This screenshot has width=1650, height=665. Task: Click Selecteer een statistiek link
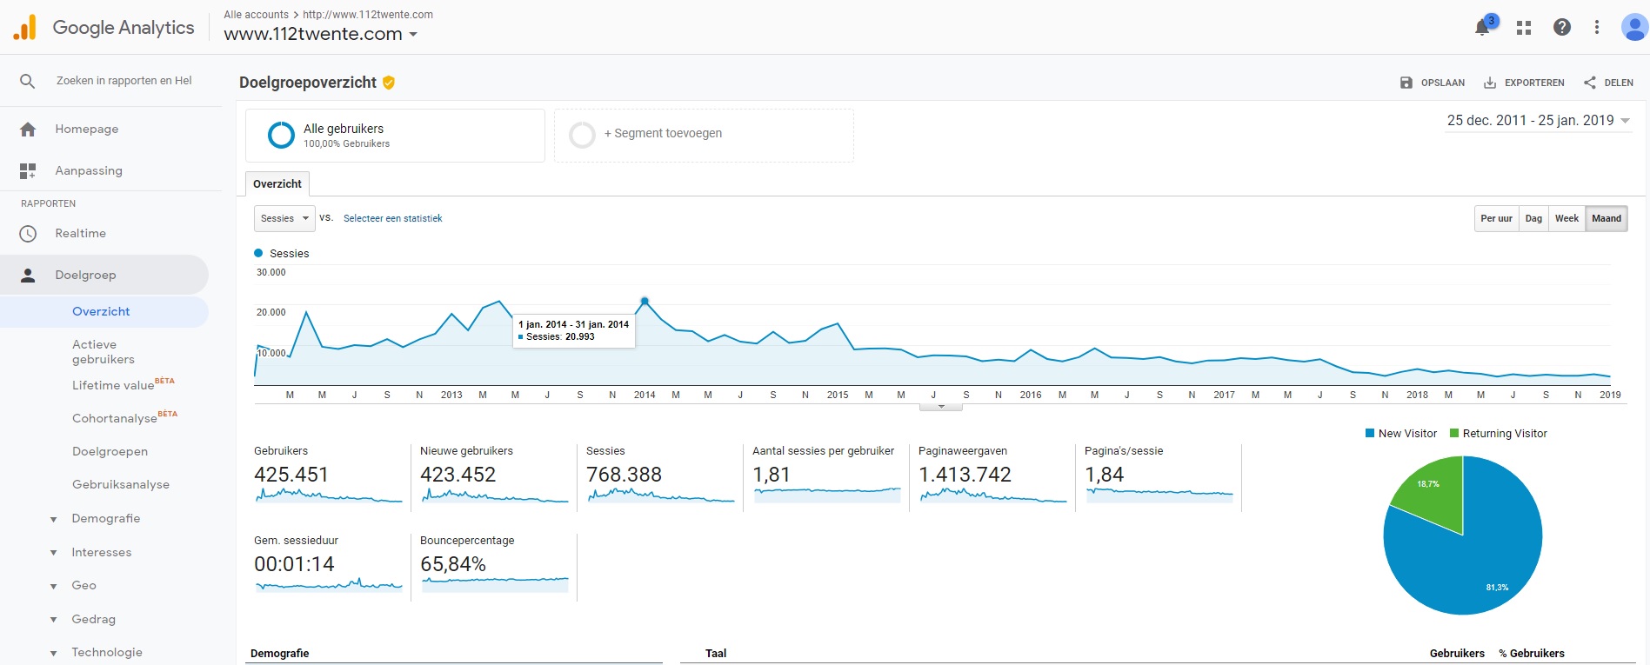coord(392,219)
